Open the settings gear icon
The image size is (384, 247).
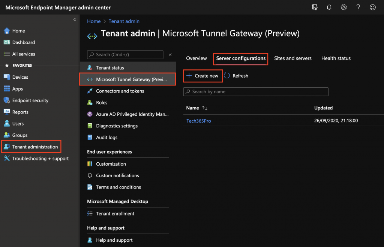[x=343, y=7]
